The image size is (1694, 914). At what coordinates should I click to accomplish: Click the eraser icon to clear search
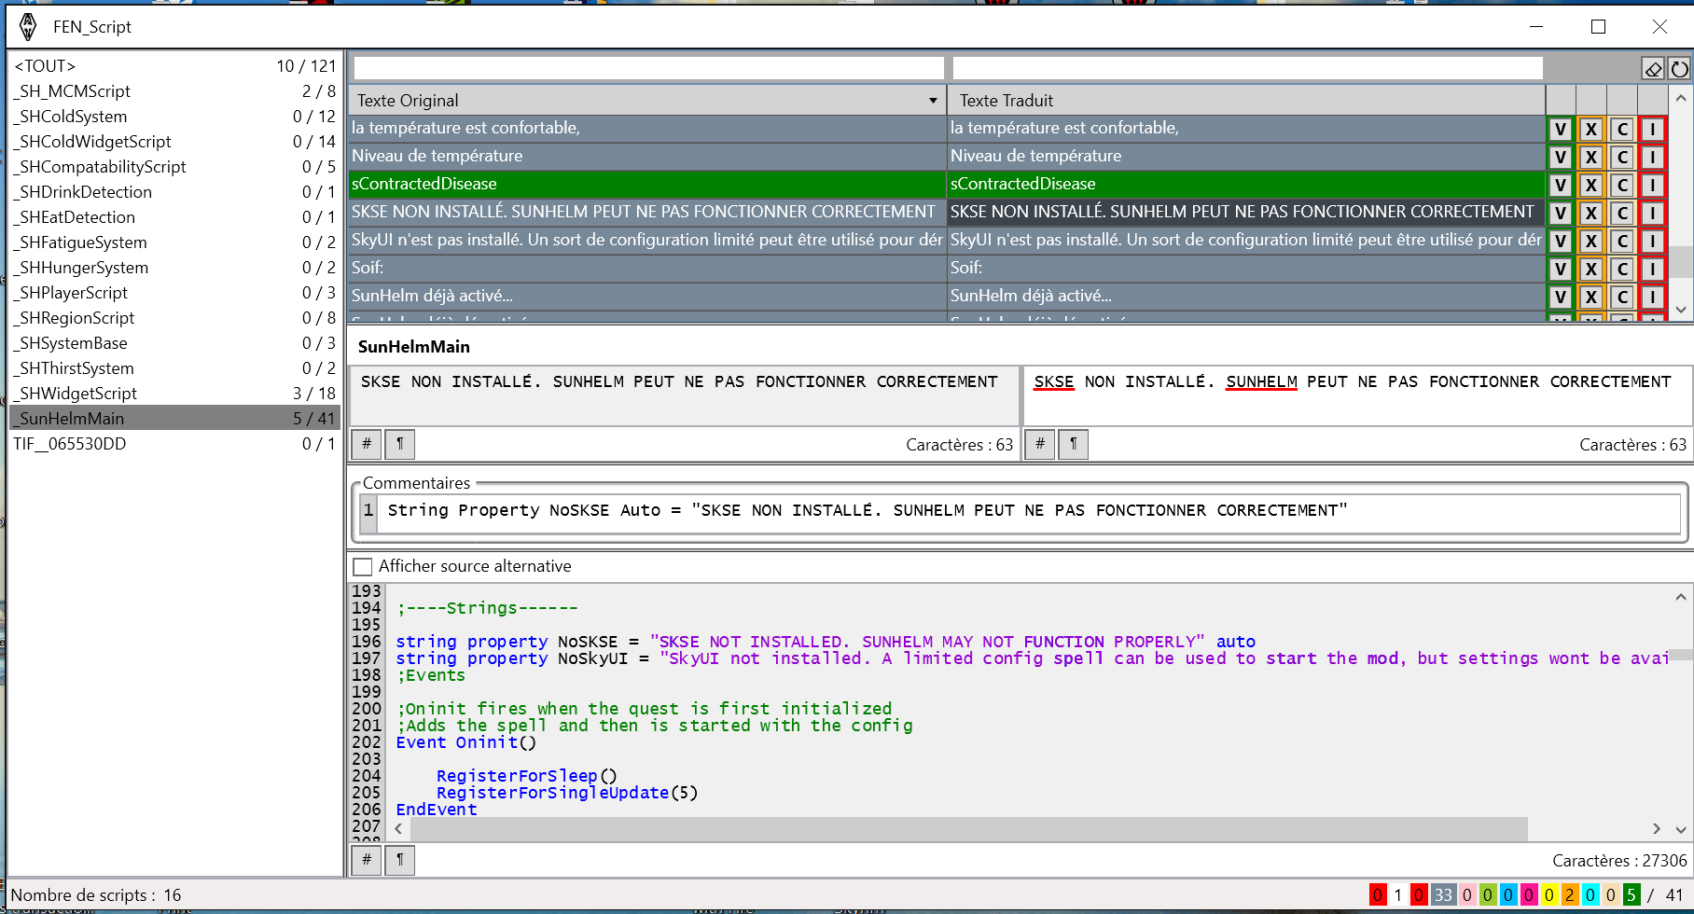click(1653, 69)
